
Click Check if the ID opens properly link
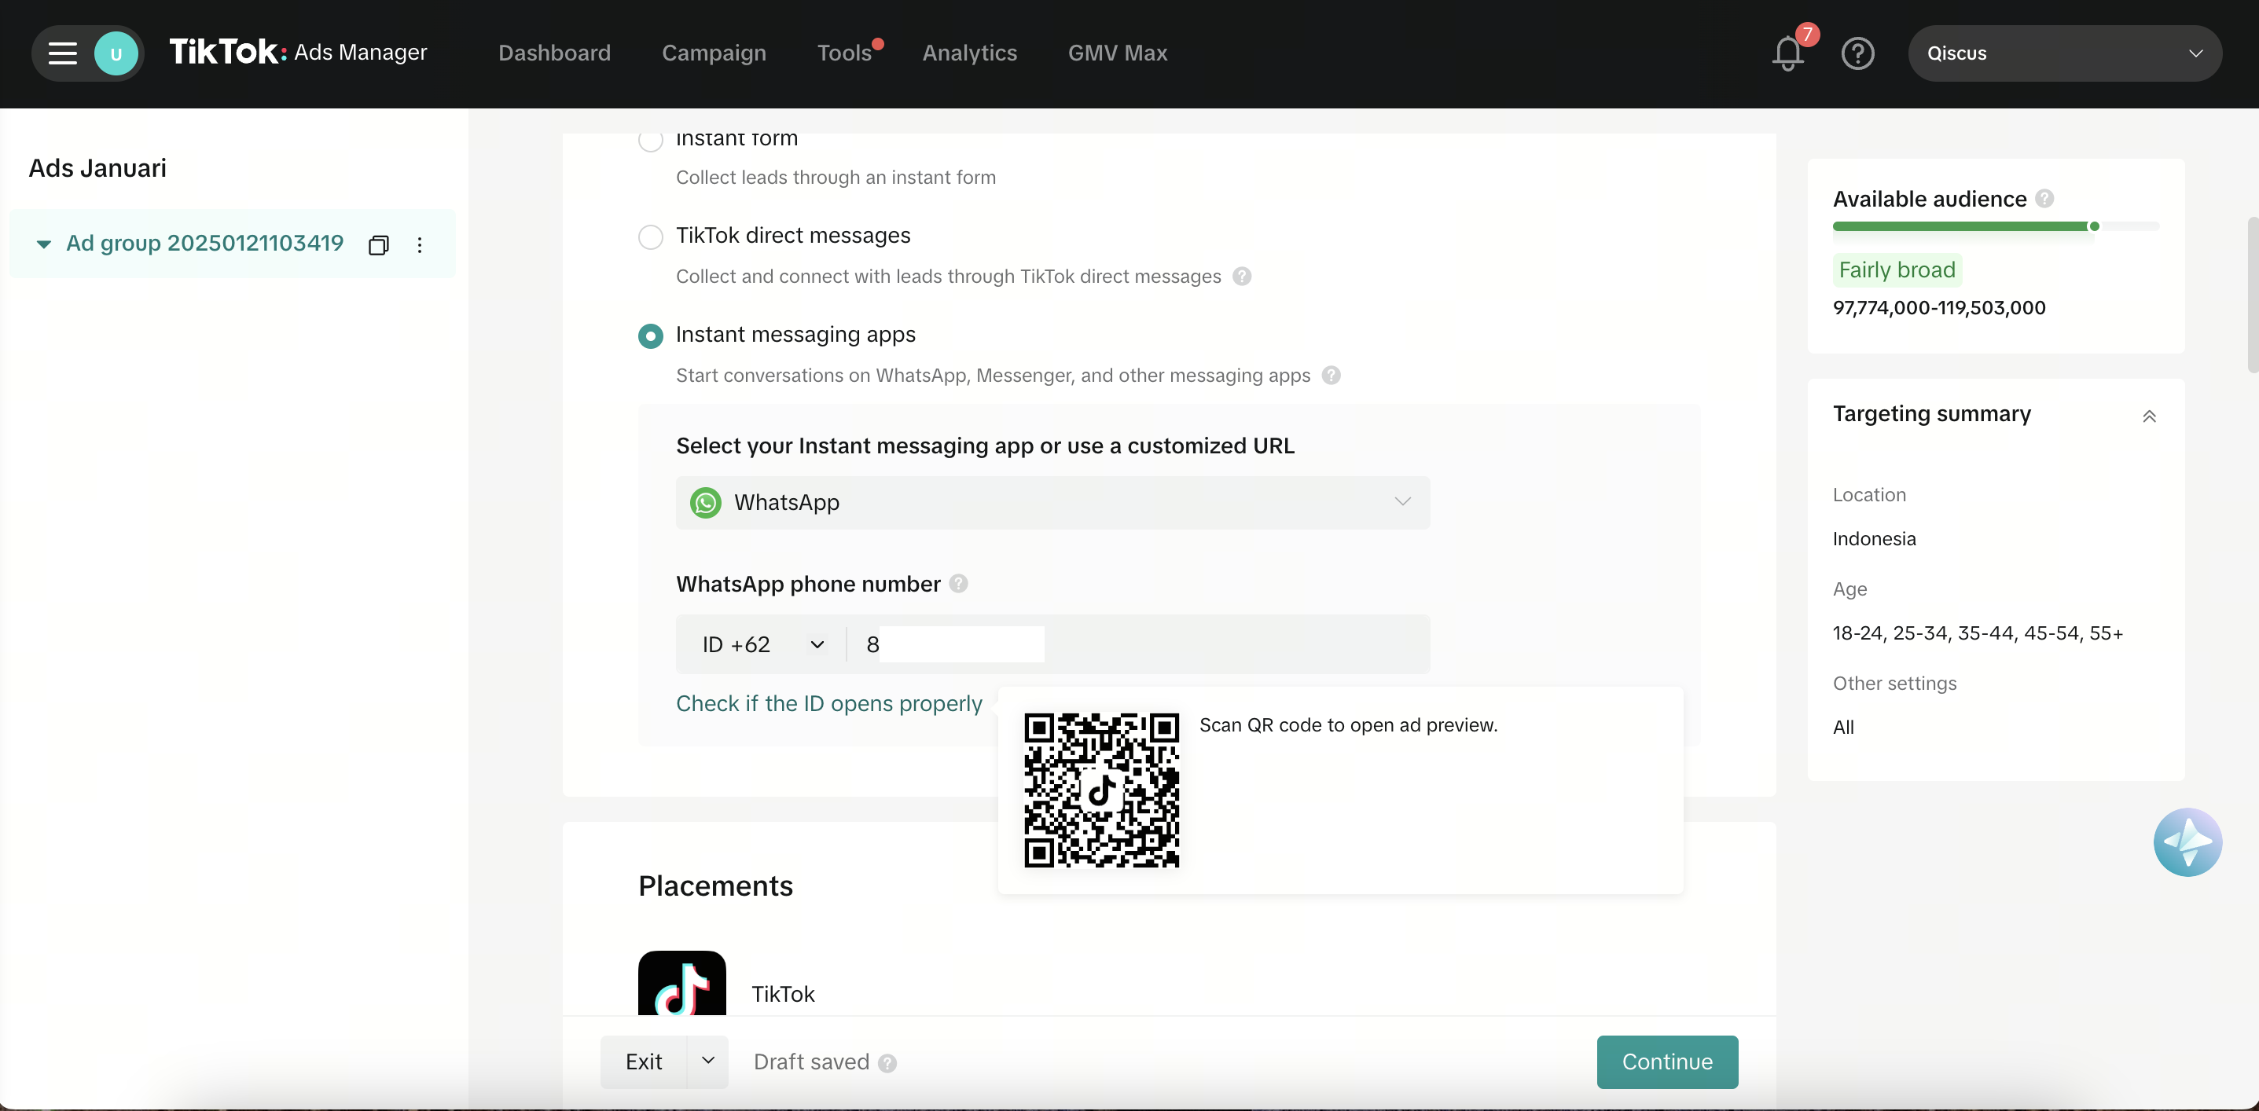pyautogui.click(x=828, y=703)
